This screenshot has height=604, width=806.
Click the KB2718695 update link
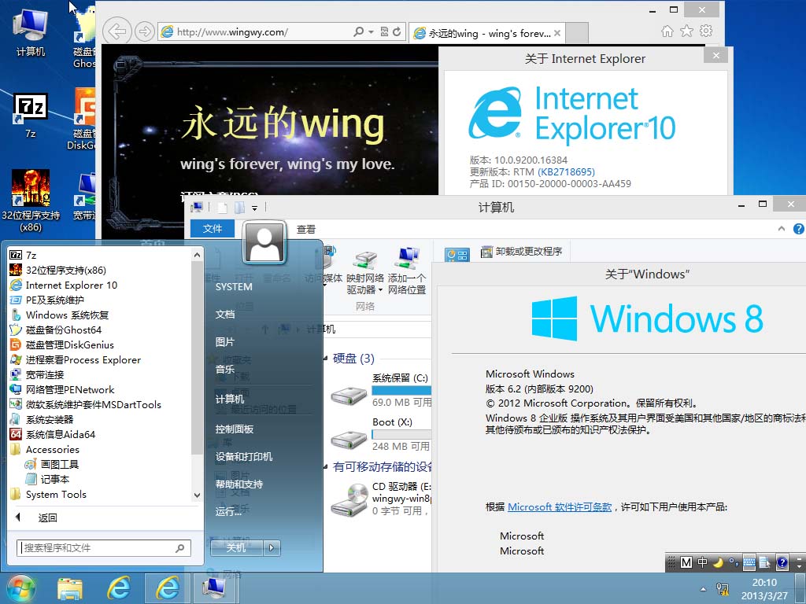[x=566, y=171]
